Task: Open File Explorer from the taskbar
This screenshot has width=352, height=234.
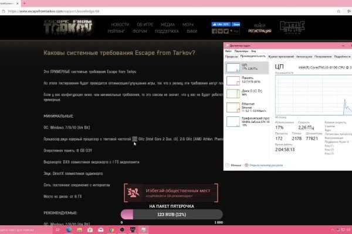Action: point(79,230)
